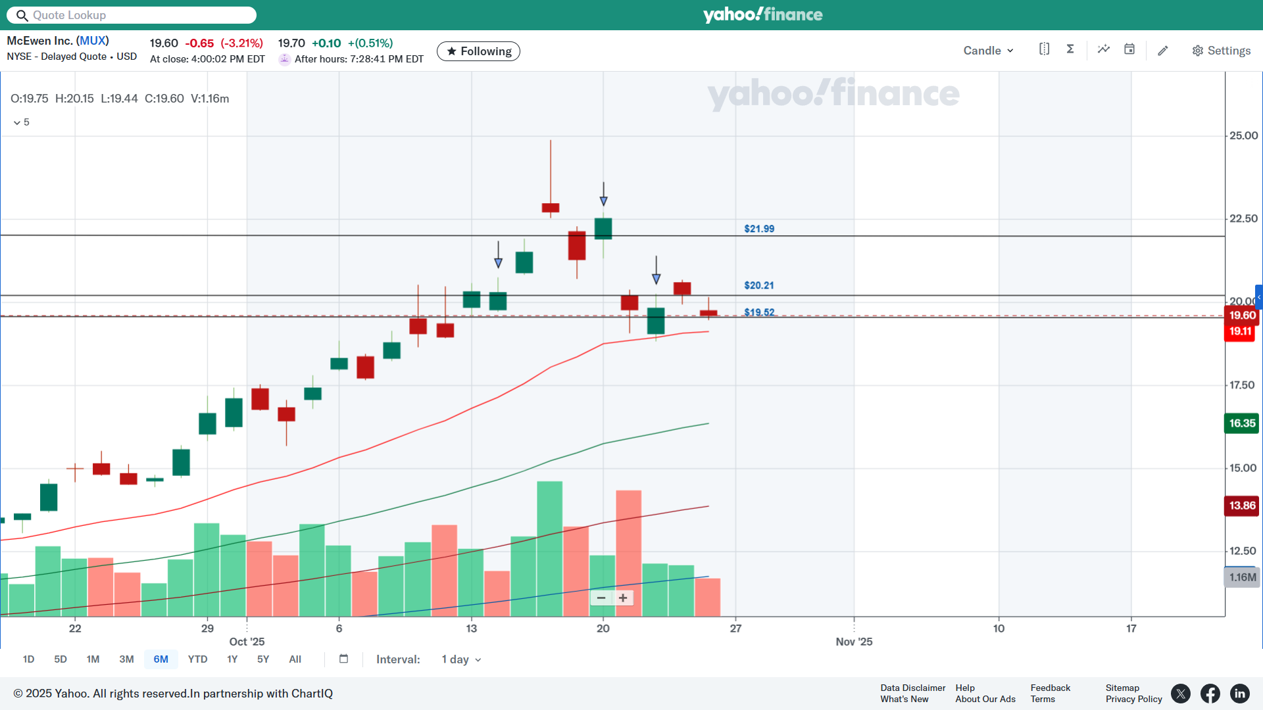The width and height of the screenshot is (1263, 710).
Task: Open the 1 day interval dropdown
Action: point(461,659)
